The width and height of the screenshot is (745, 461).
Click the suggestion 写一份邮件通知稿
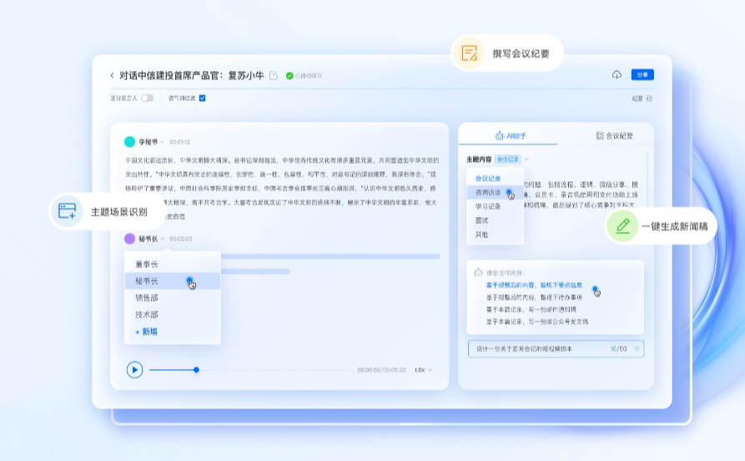(x=552, y=309)
